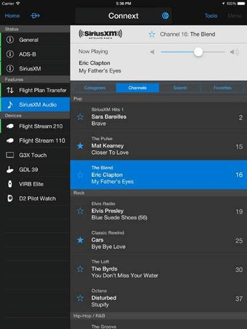Click the volume slider knob

198,52
